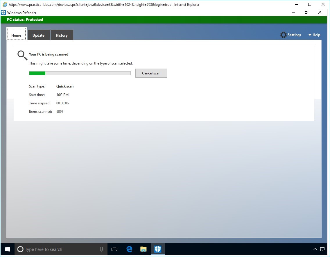This screenshot has width=330, height=257.
Task: Switch to the Update tab
Action: 38,35
